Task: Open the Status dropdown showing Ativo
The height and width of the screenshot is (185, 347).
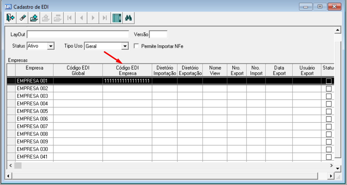Action: [x=51, y=46]
